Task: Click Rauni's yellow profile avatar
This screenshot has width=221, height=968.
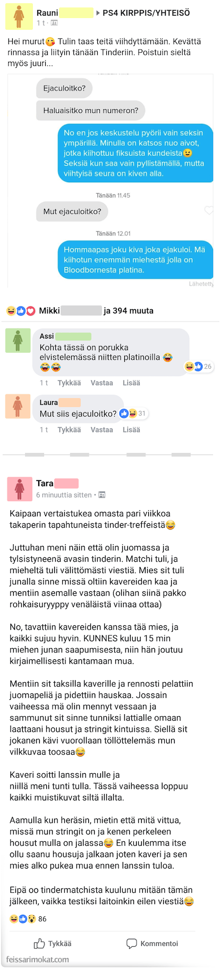Action: coord(19,16)
